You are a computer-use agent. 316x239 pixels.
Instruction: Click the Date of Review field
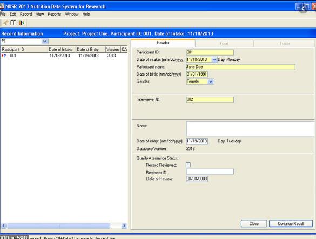197,179
